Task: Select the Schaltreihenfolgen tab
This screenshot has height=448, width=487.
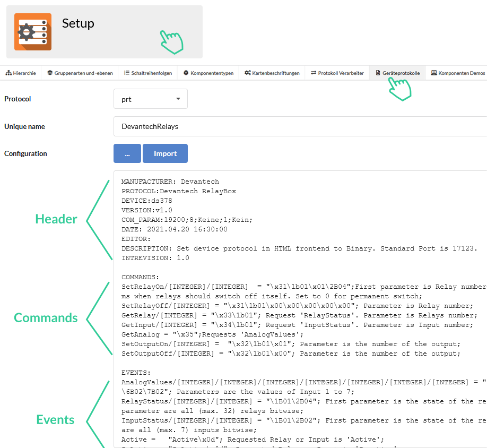Action: click(x=149, y=73)
